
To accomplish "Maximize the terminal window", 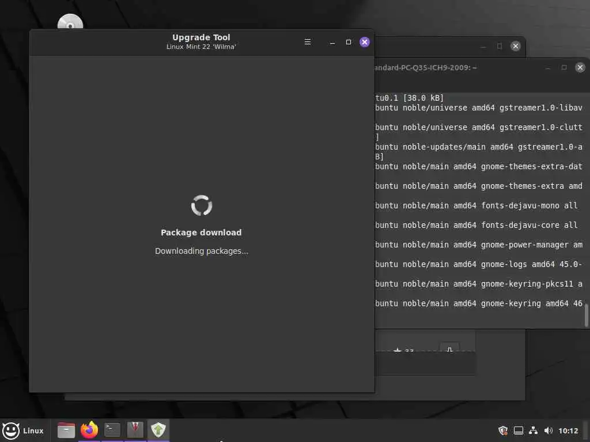I will click(563, 67).
